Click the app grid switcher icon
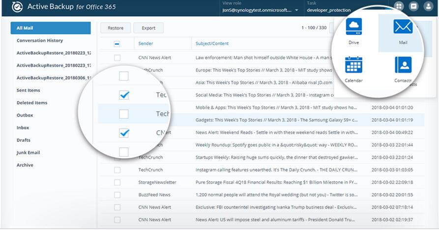Image resolution: width=439 pixels, height=230 pixels. [398, 7]
